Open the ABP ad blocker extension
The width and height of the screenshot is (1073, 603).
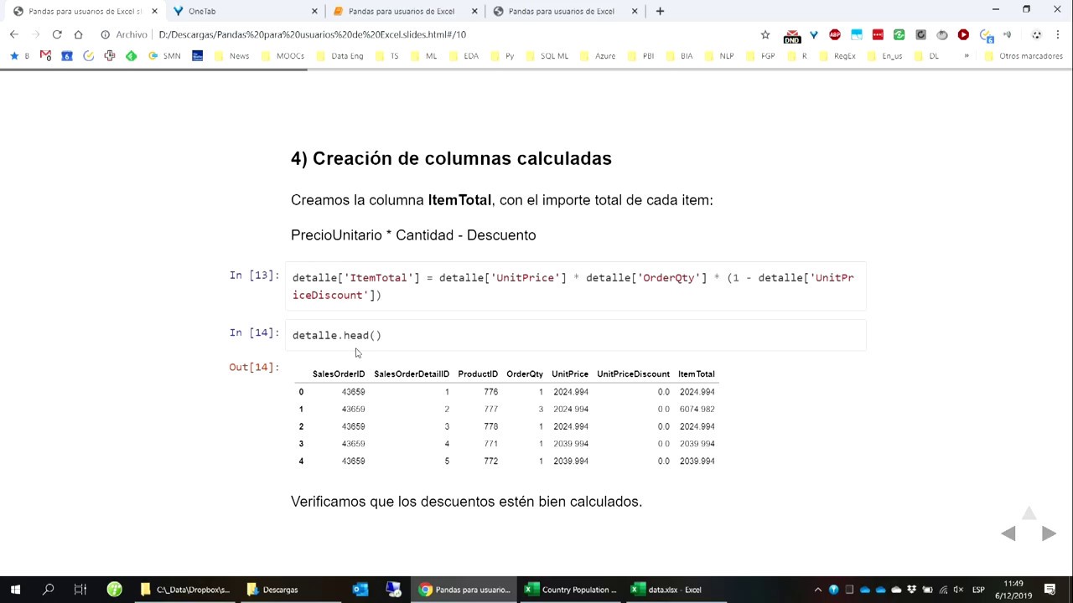point(835,34)
